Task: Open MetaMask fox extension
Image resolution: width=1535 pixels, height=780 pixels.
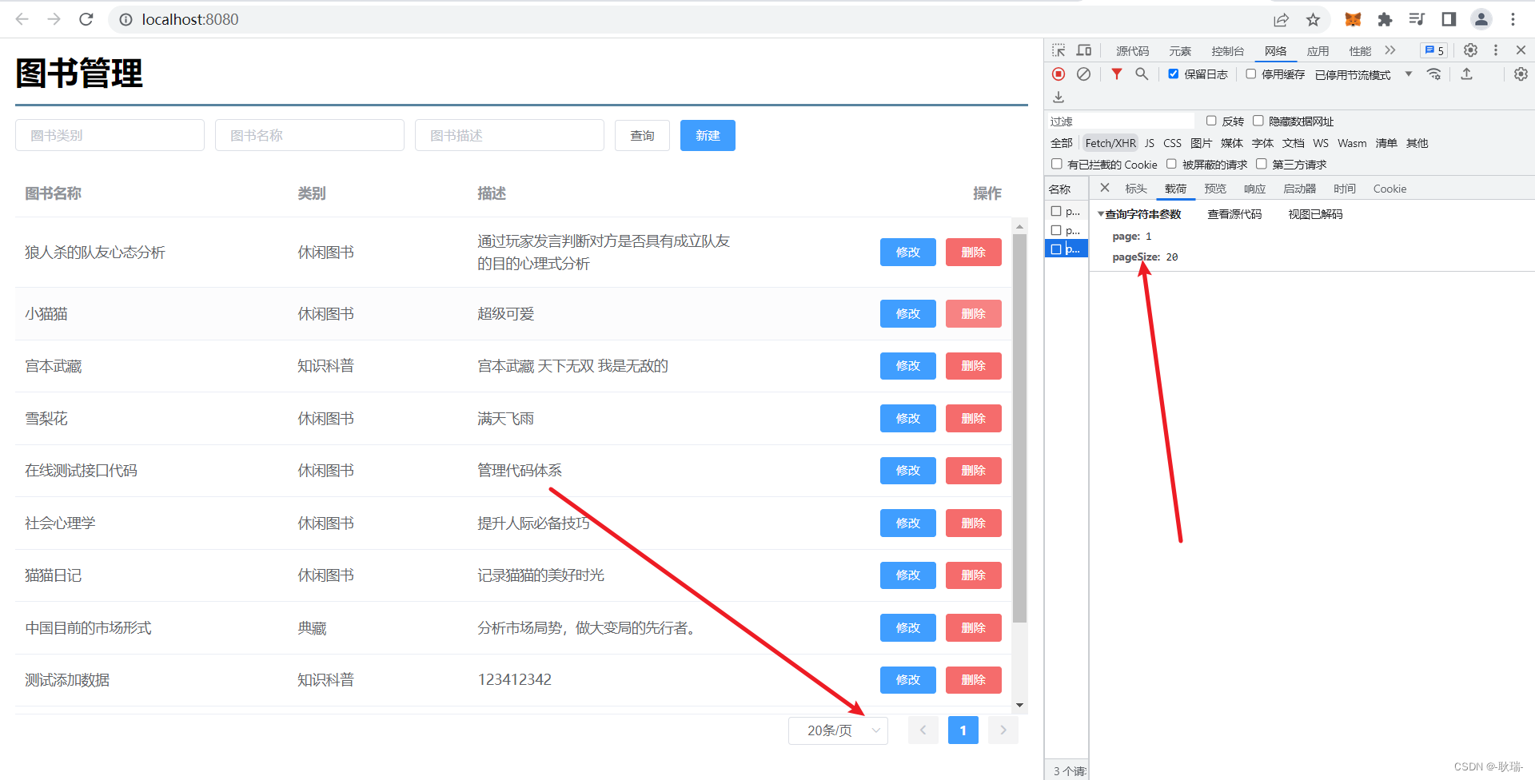Action: click(1353, 19)
